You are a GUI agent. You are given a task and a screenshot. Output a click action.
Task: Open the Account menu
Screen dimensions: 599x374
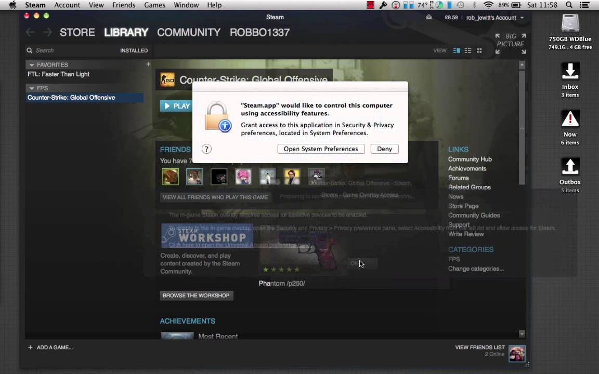pos(67,5)
